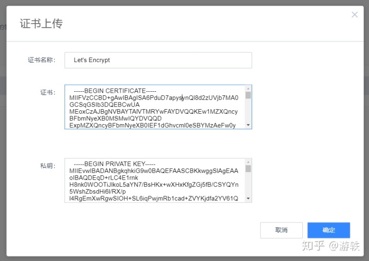This screenshot has width=369, height=261.
Task: Click the 证书上传 dialog title
Action: click(x=41, y=24)
